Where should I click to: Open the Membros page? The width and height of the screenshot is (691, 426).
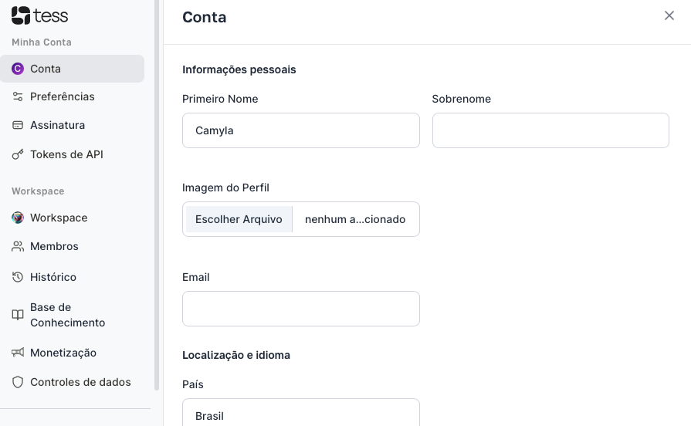[x=54, y=246]
